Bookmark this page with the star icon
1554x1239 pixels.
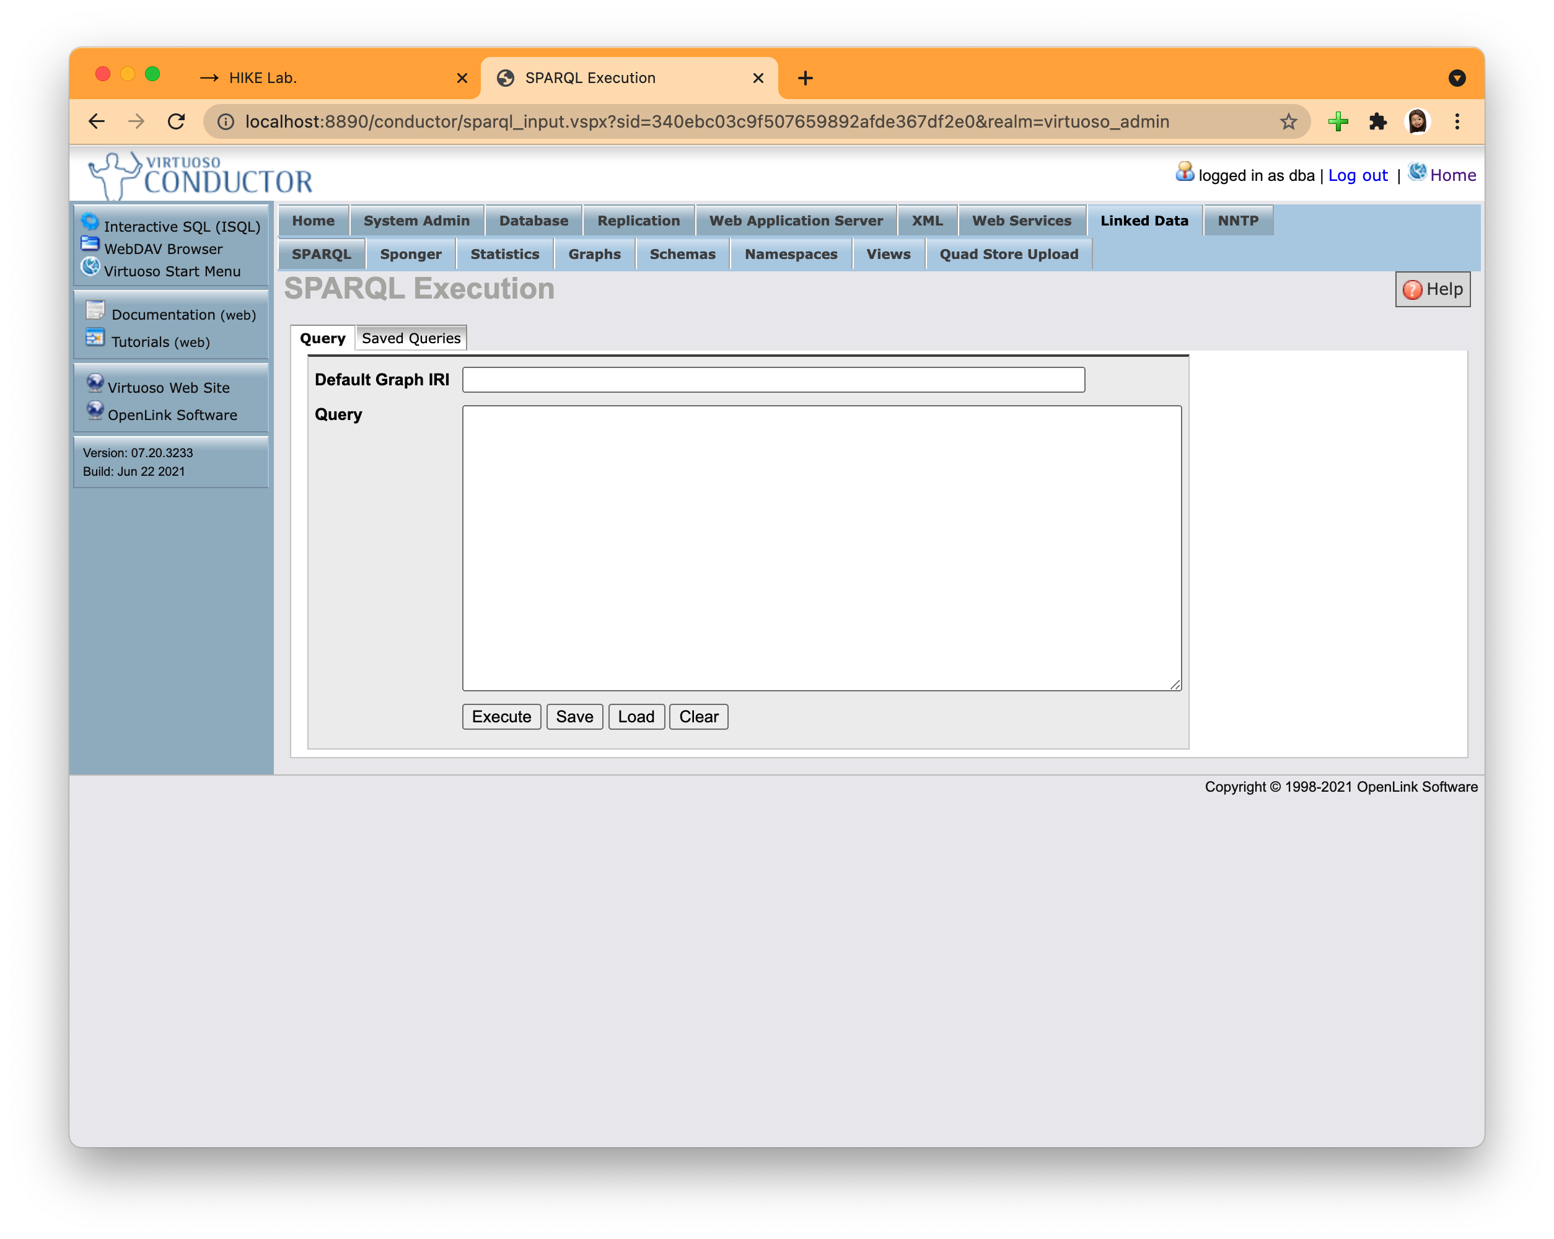tap(1288, 121)
